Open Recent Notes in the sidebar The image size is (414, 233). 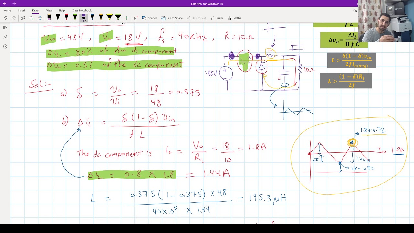(5, 46)
